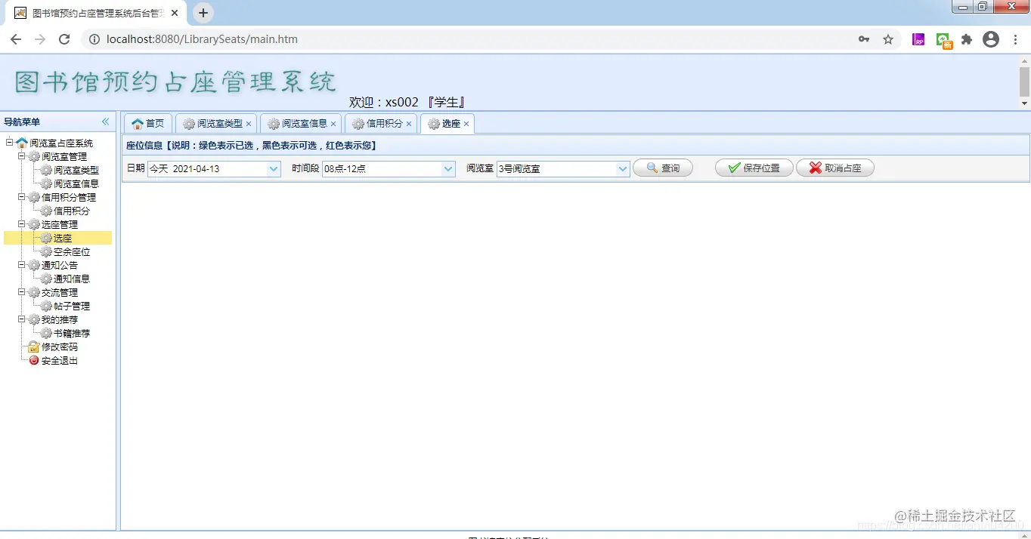
Task: Open the saved passwords key icon
Action: coord(864,39)
